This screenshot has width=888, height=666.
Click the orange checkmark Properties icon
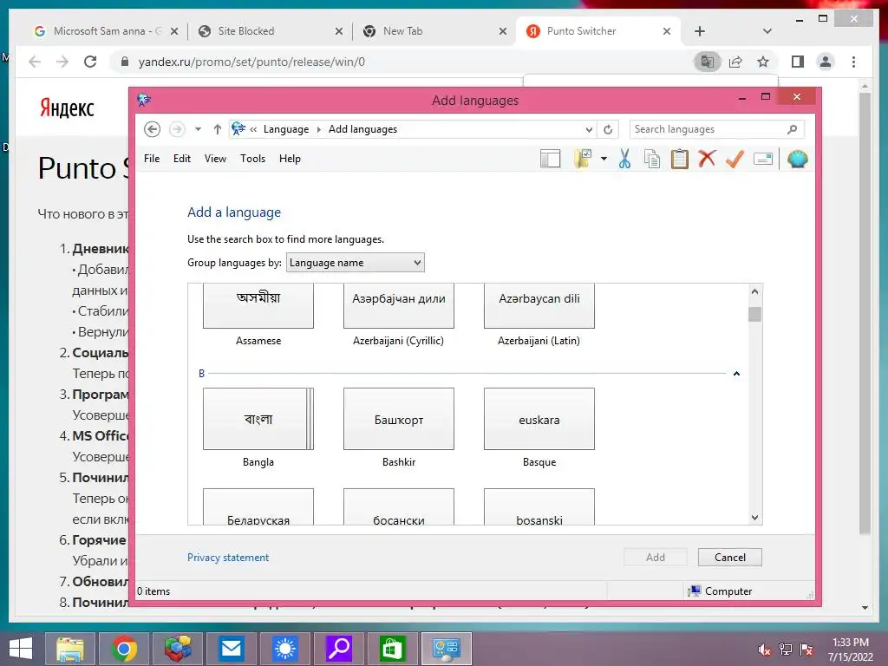(x=735, y=160)
